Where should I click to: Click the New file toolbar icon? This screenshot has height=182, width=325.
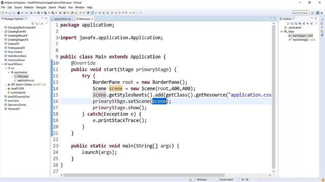click(3, 13)
